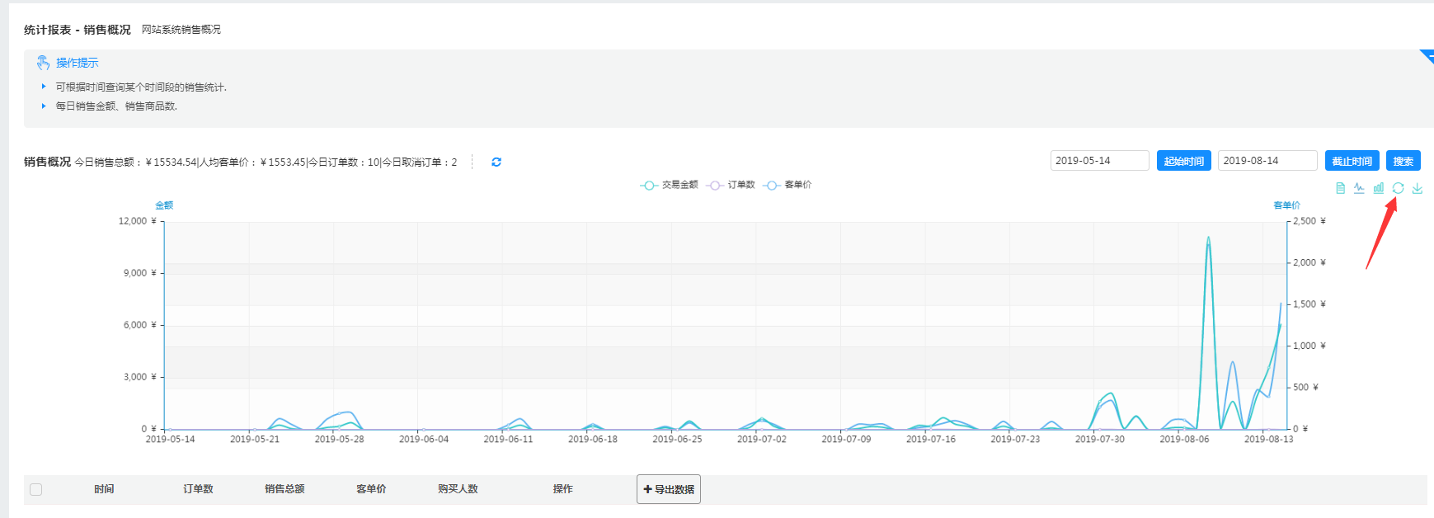Open the end date field 2019-08-14
The height and width of the screenshot is (518, 1434).
click(x=1267, y=161)
